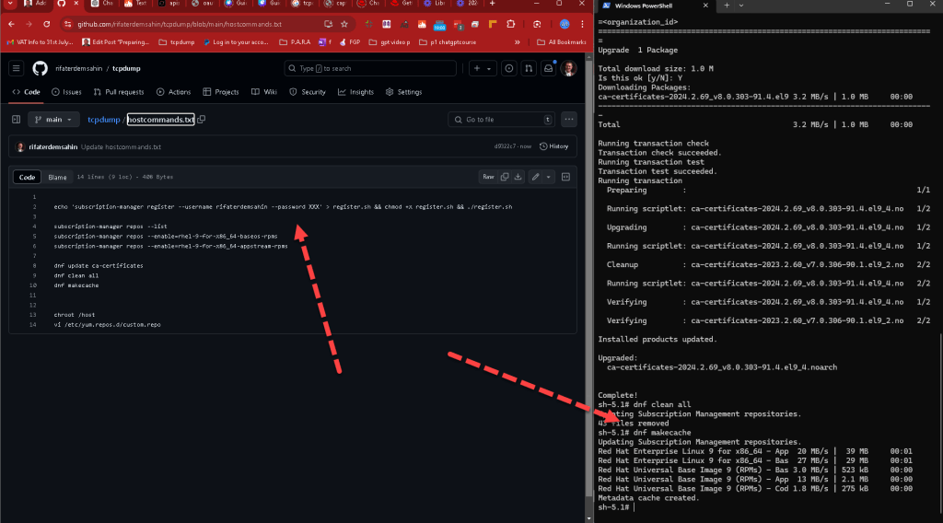This screenshot has width=943, height=523.
Task: Open the main branch selector dropdown
Action: [x=53, y=120]
